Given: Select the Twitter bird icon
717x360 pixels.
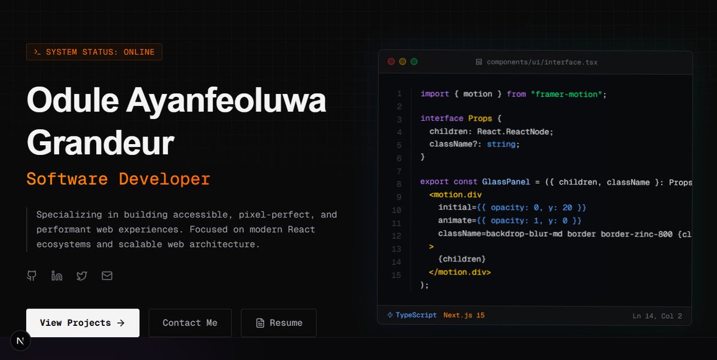Looking at the screenshot, I should point(81,276).
